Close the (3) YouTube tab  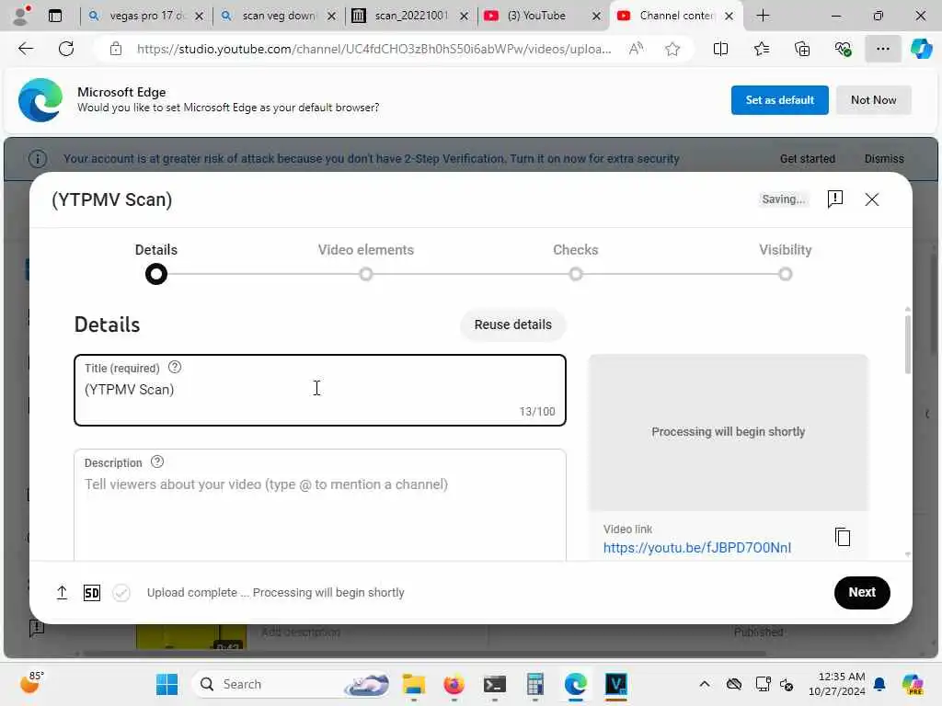tap(596, 17)
